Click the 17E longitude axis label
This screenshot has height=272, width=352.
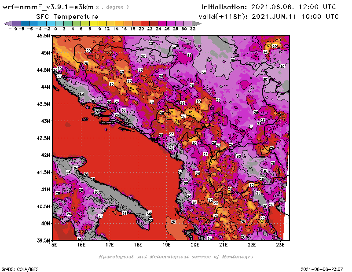[x=110, y=245]
